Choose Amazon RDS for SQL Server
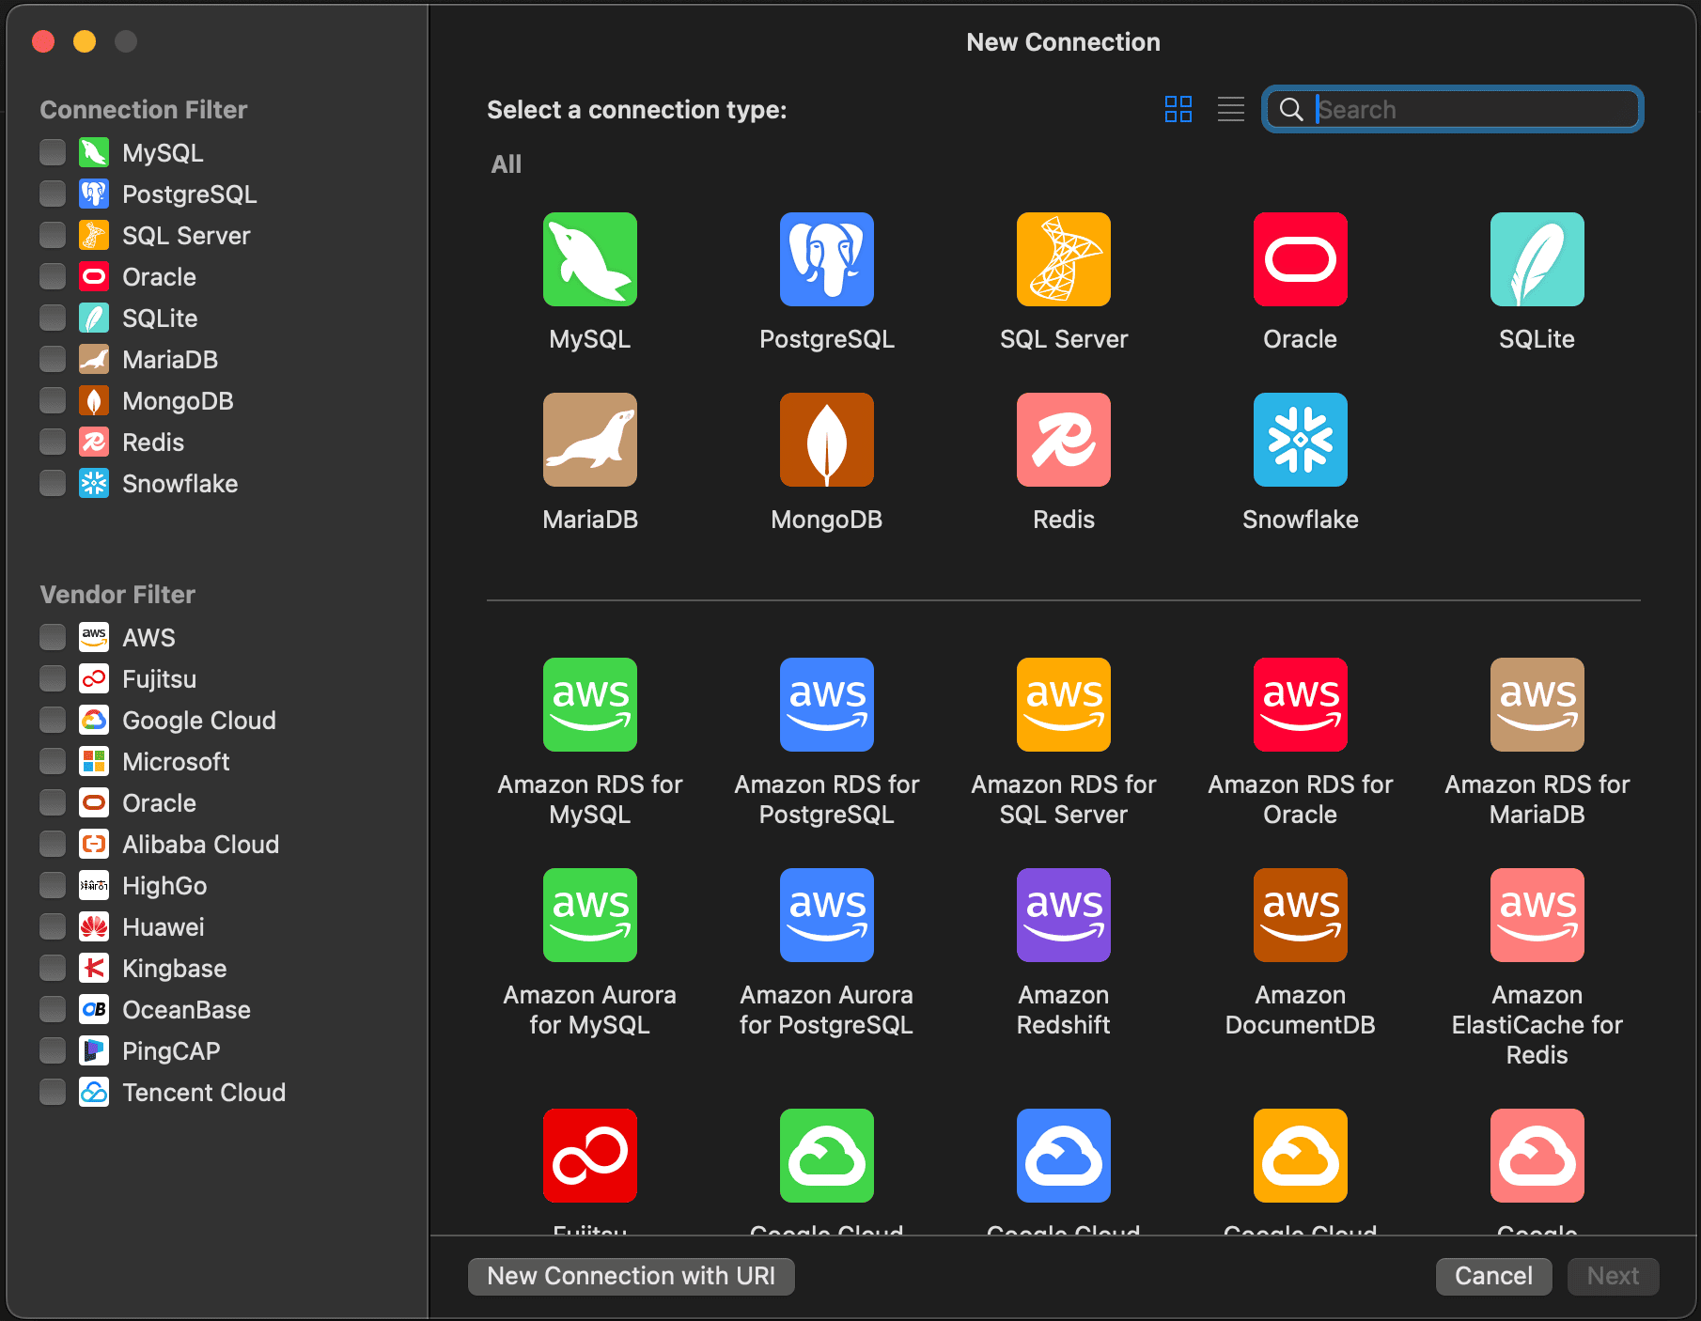Image resolution: width=1701 pixels, height=1321 pixels. [x=1064, y=705]
